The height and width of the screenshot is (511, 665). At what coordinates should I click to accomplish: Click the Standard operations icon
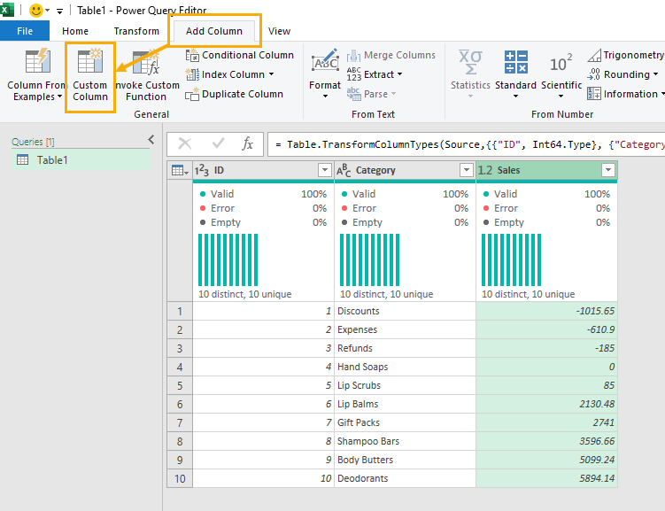pos(515,62)
